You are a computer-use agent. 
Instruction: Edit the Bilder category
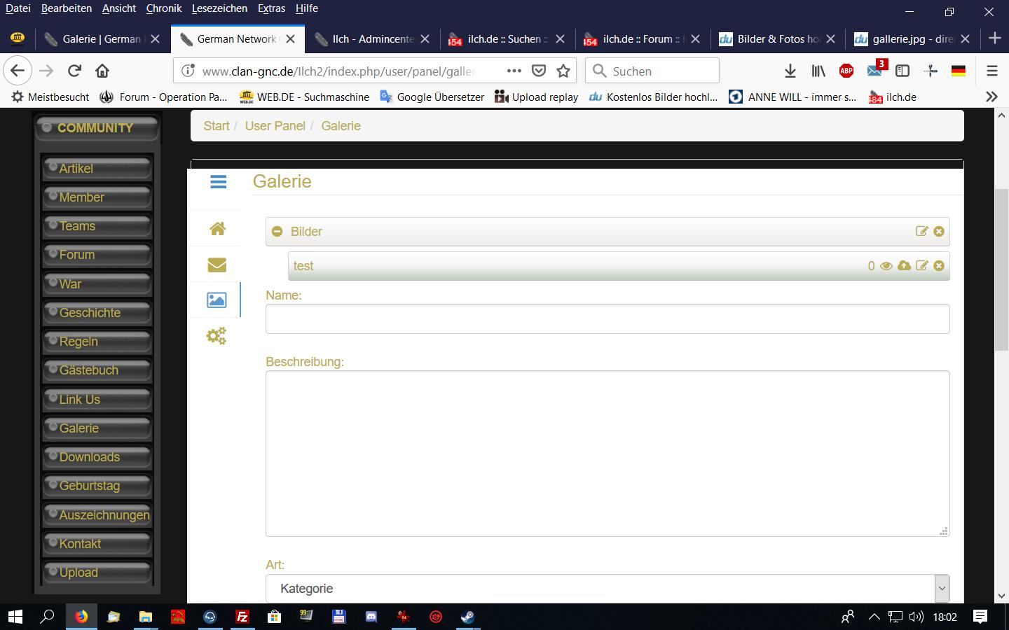click(922, 231)
